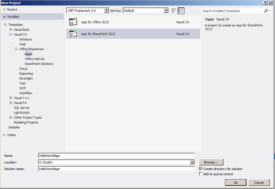Expand the Online section

click(x=5, y=135)
